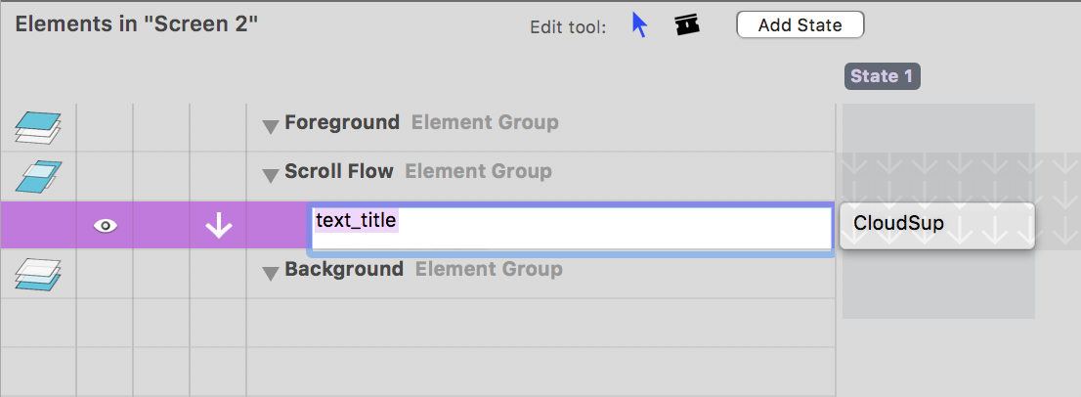
Task: Collapse the Scroll Flow element group
Action: tap(271, 174)
